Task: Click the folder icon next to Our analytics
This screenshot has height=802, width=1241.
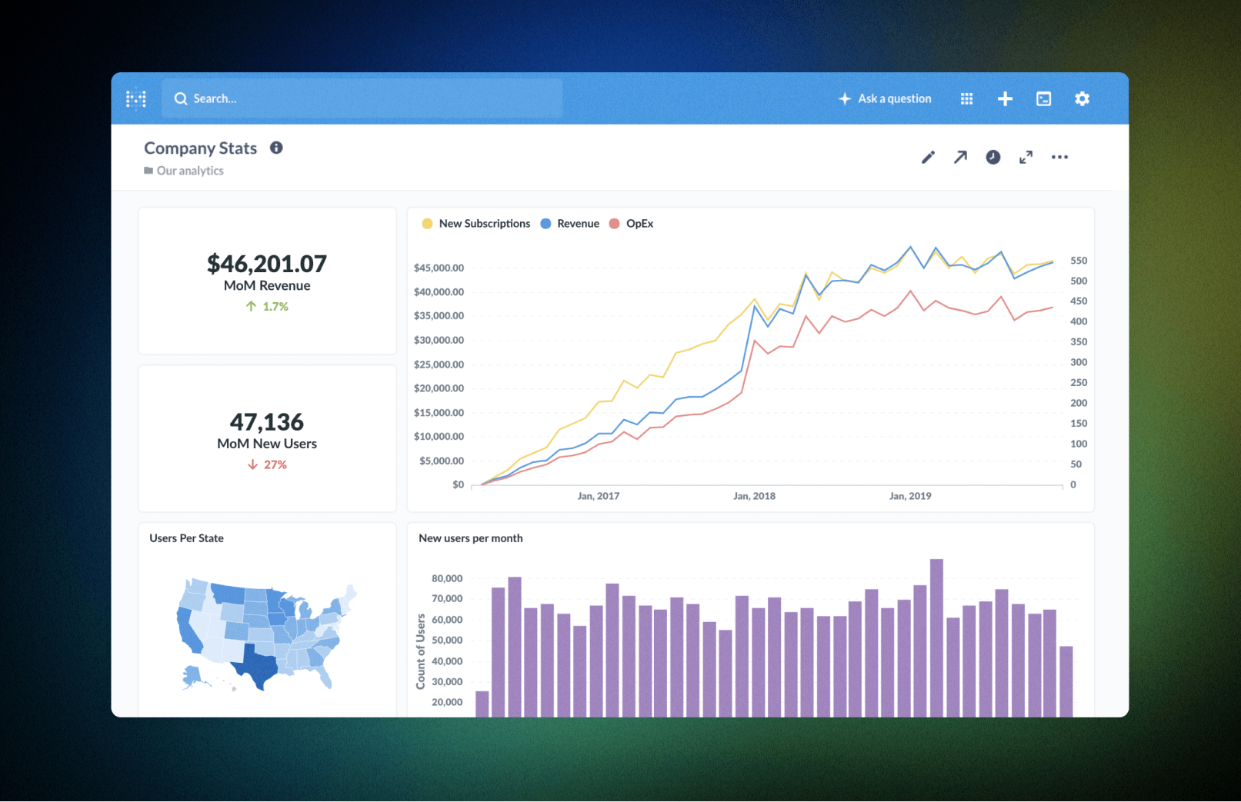Action: (x=148, y=171)
